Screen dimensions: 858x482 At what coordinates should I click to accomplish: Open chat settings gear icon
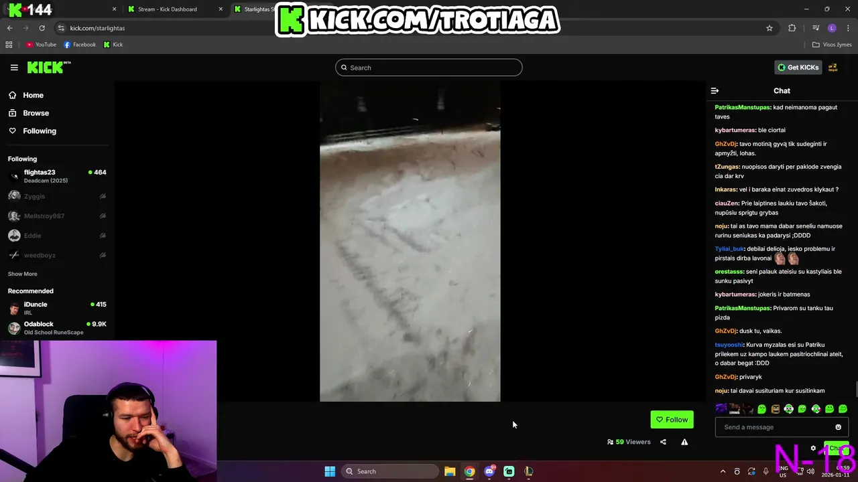pyautogui.click(x=813, y=449)
